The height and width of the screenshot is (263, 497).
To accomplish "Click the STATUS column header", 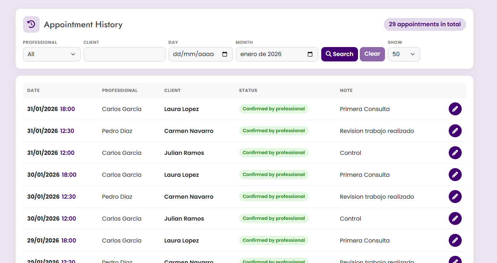I will tap(248, 91).
